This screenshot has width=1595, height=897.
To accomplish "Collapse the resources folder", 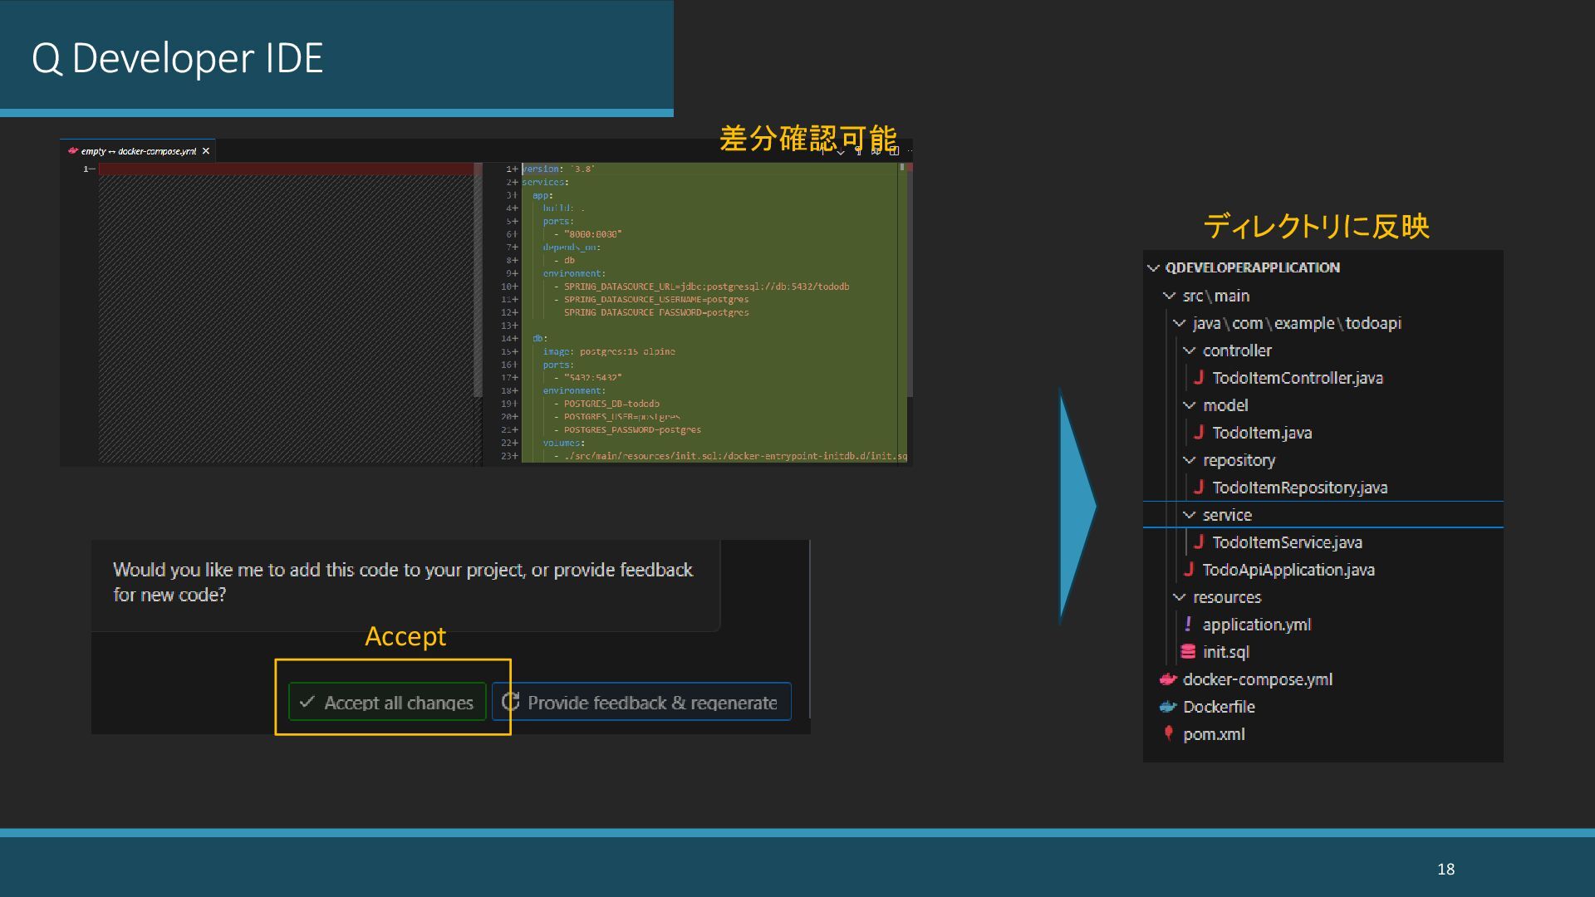I will pos(1180,597).
